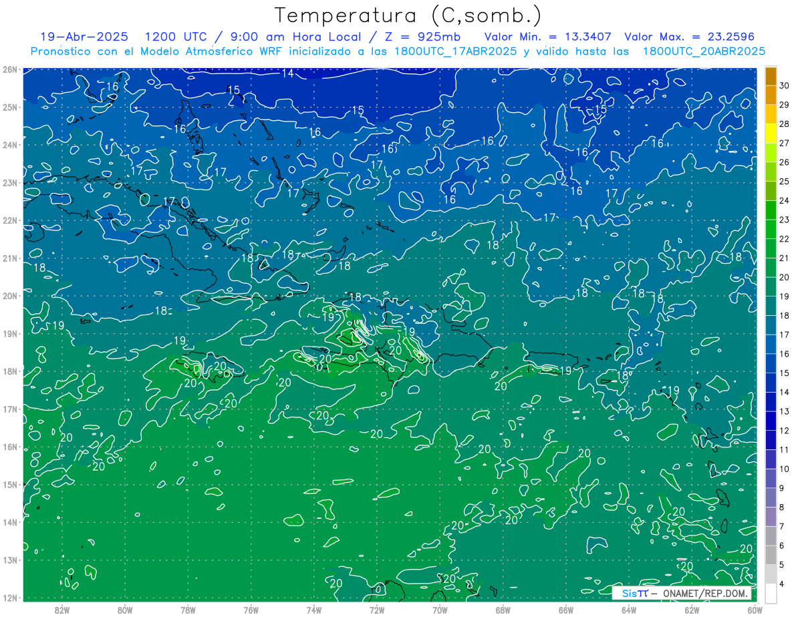This screenshot has height=619, width=802.
Task: Click the 'ONAMET/REP.DOM.' credit label
Action: point(704,593)
